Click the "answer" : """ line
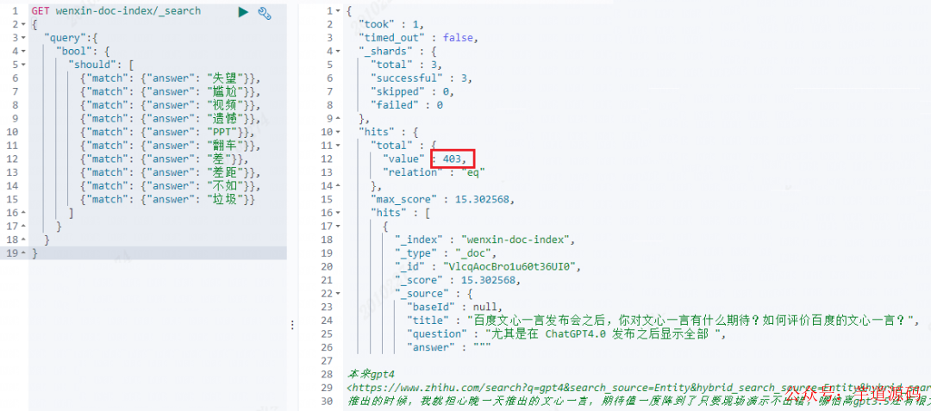Screen dimensions: 931x411 click(x=449, y=347)
